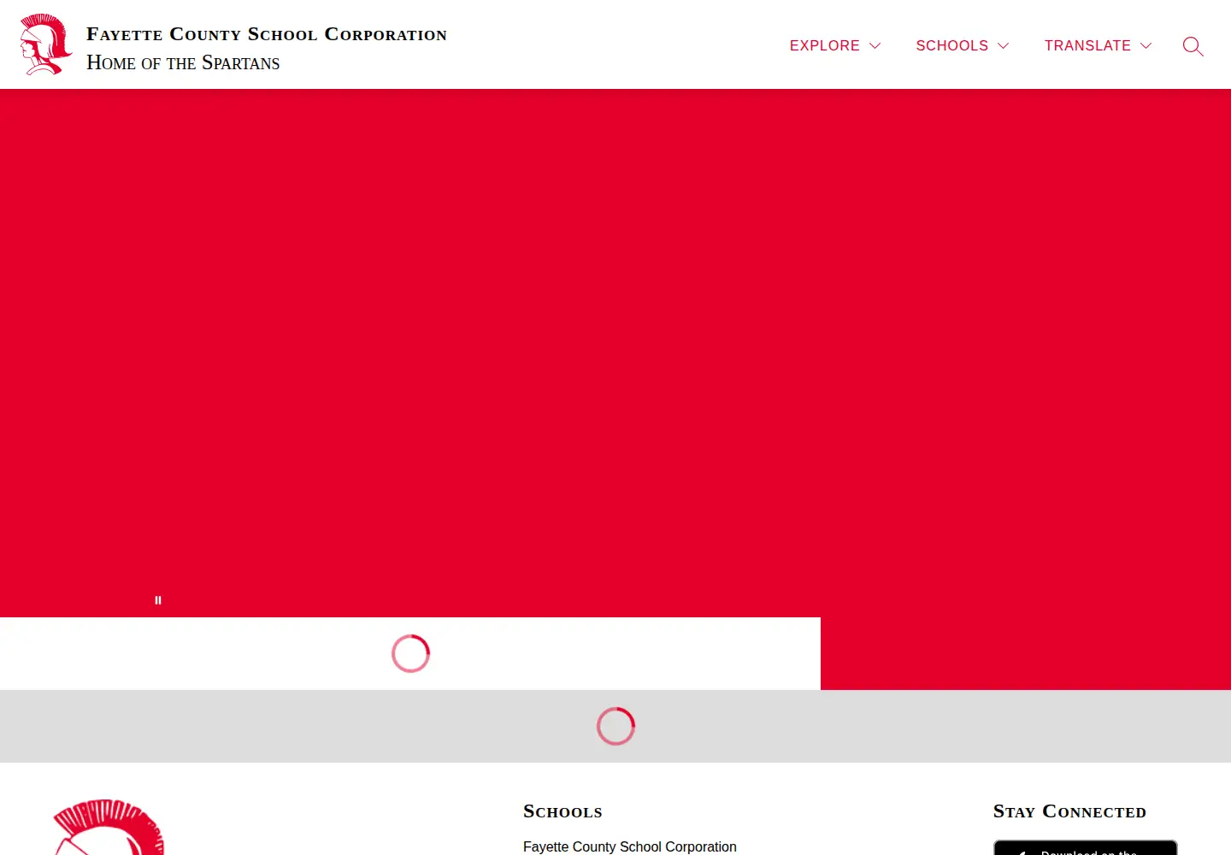Click the Spartan helmet logo in header
Viewport: 1231px width, 855px height.
[x=46, y=44]
